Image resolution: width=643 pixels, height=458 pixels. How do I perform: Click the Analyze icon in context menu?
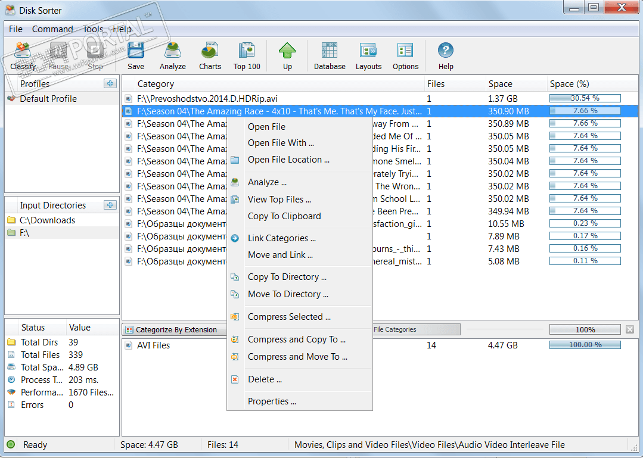coord(235,182)
